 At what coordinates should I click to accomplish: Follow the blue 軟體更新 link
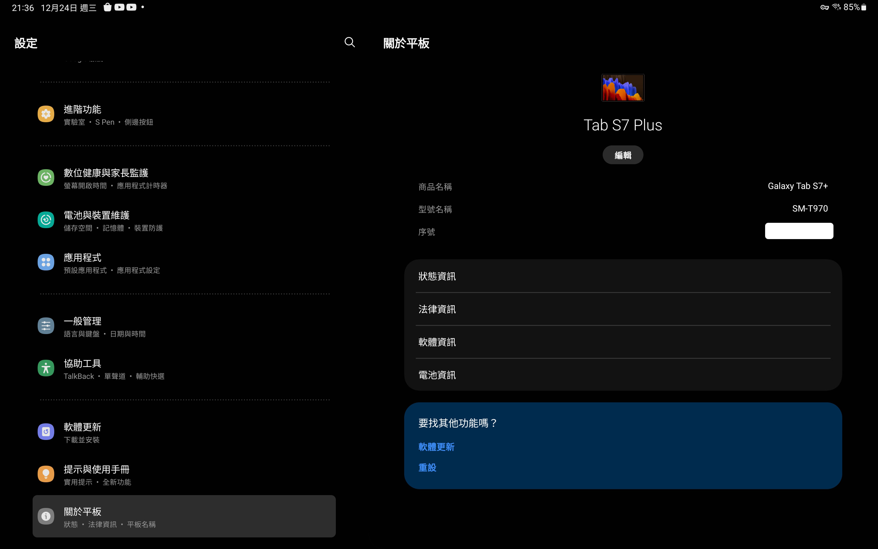point(436,447)
